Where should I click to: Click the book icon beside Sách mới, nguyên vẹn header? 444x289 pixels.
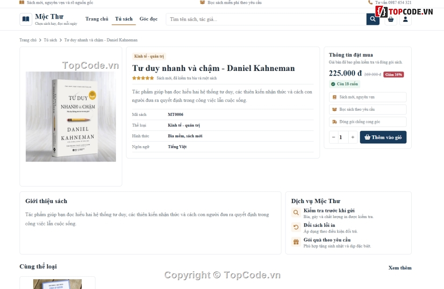point(22,2)
